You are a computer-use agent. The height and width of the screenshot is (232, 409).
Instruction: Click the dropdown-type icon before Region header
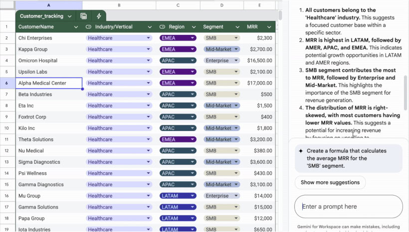click(162, 27)
